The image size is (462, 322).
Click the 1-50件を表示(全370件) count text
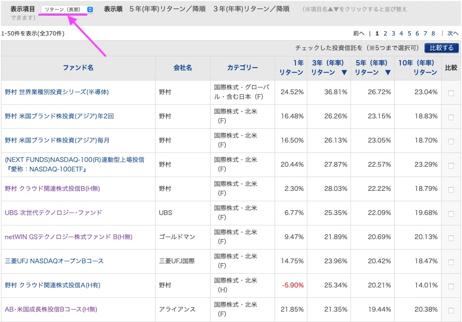[33, 34]
